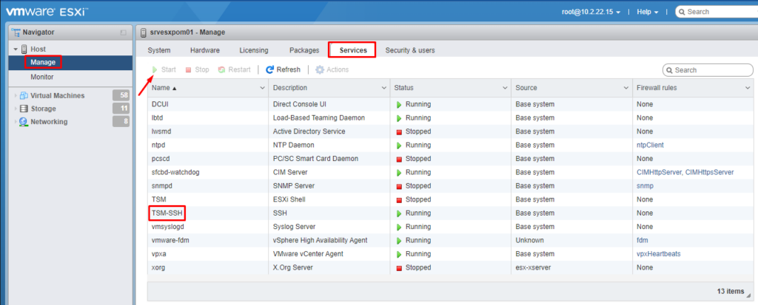
Task: Refresh the services list
Action: click(x=284, y=69)
